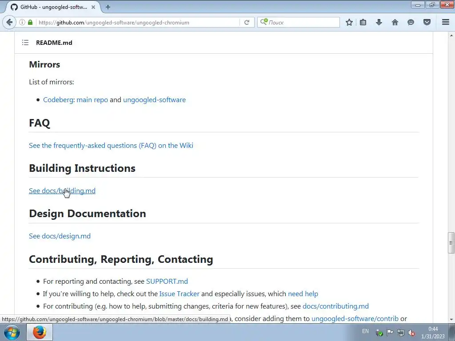The image size is (455, 341).
Task: Bookmark this page with the star icon
Action: [x=349, y=22]
